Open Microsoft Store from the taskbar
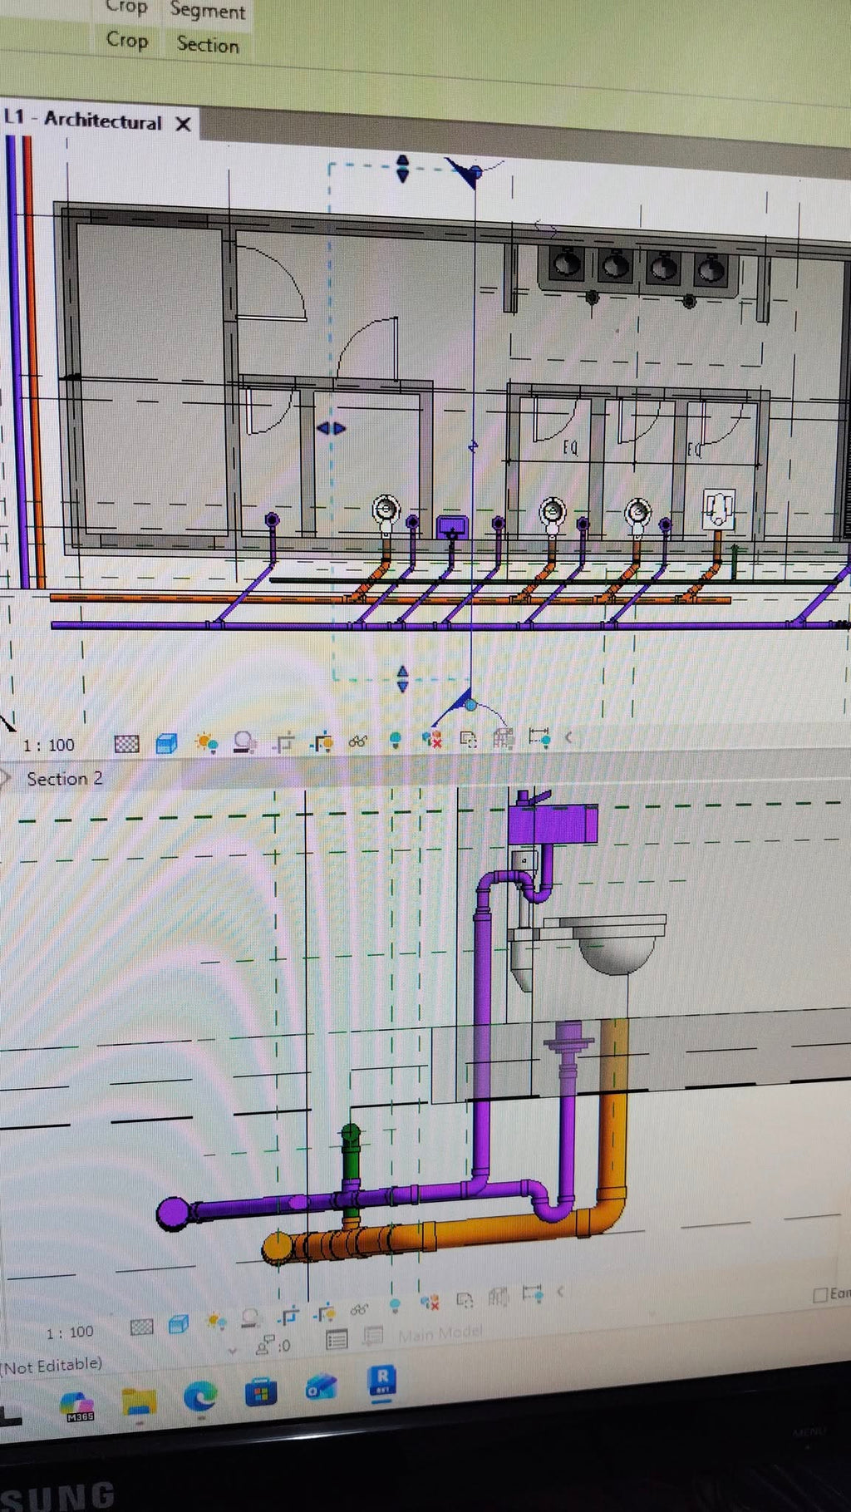The width and height of the screenshot is (851, 1512). point(261,1391)
